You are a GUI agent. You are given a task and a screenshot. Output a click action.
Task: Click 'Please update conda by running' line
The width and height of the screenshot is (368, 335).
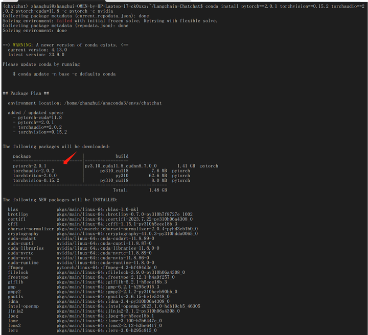(x=41, y=64)
